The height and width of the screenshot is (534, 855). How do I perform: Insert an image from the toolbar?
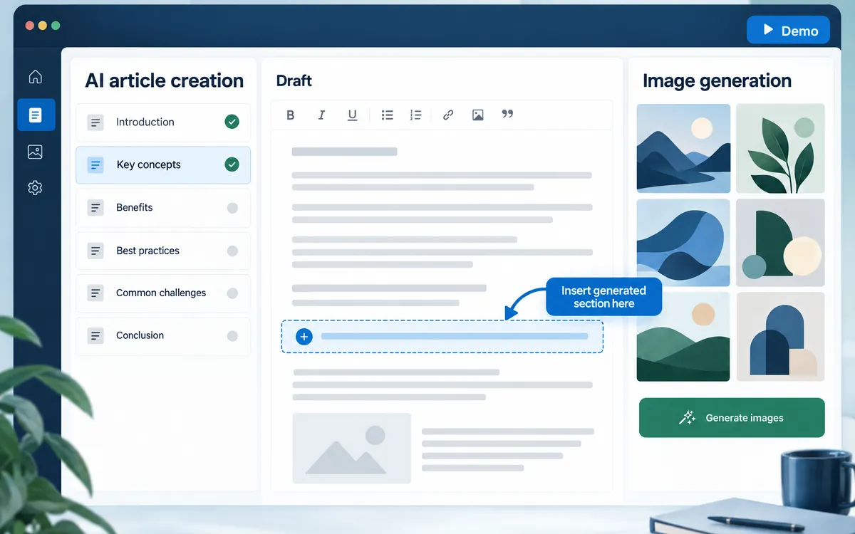click(x=478, y=115)
